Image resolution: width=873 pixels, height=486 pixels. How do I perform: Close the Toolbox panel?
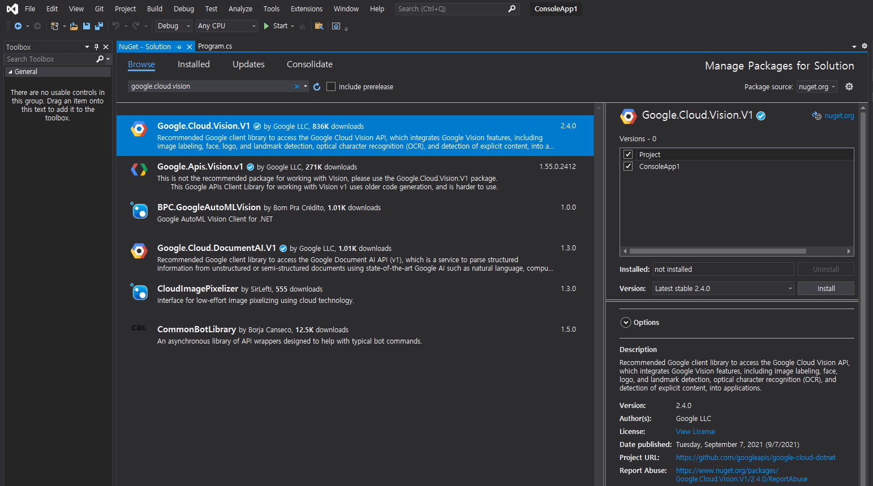click(x=106, y=47)
